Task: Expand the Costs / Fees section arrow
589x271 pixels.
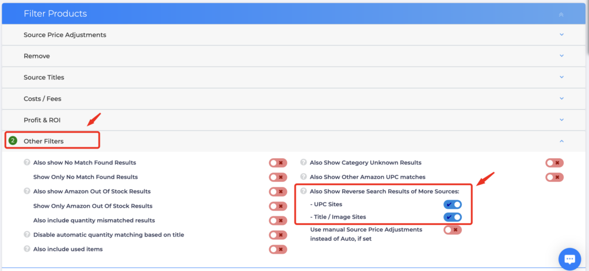Action: pos(561,98)
